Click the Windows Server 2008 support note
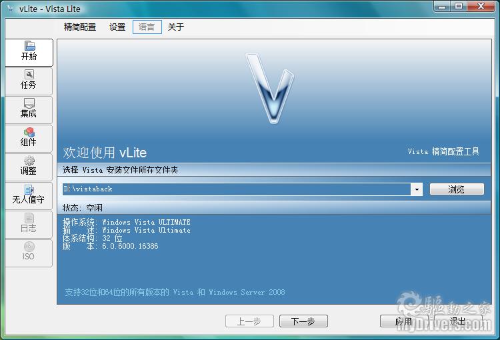Viewport: 500px width, 340px height. 175,292
